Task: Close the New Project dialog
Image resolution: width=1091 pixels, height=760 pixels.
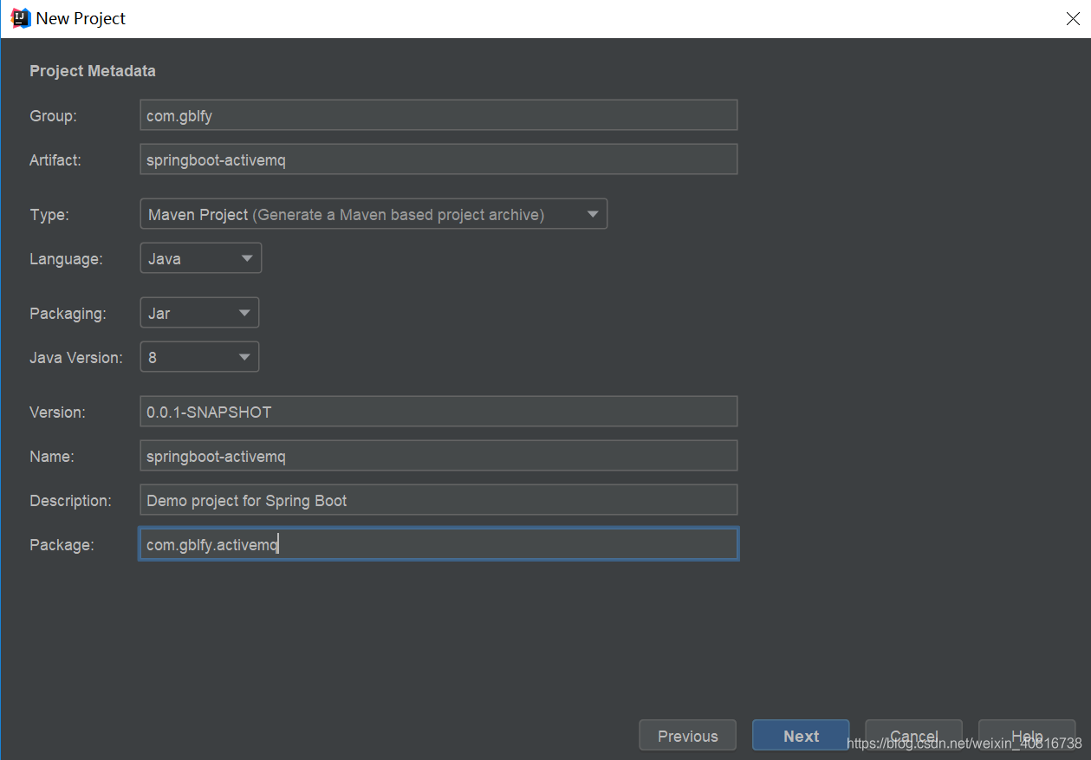Action: pos(1073,18)
